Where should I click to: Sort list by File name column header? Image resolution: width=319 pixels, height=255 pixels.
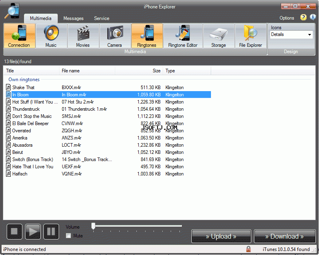pos(87,71)
